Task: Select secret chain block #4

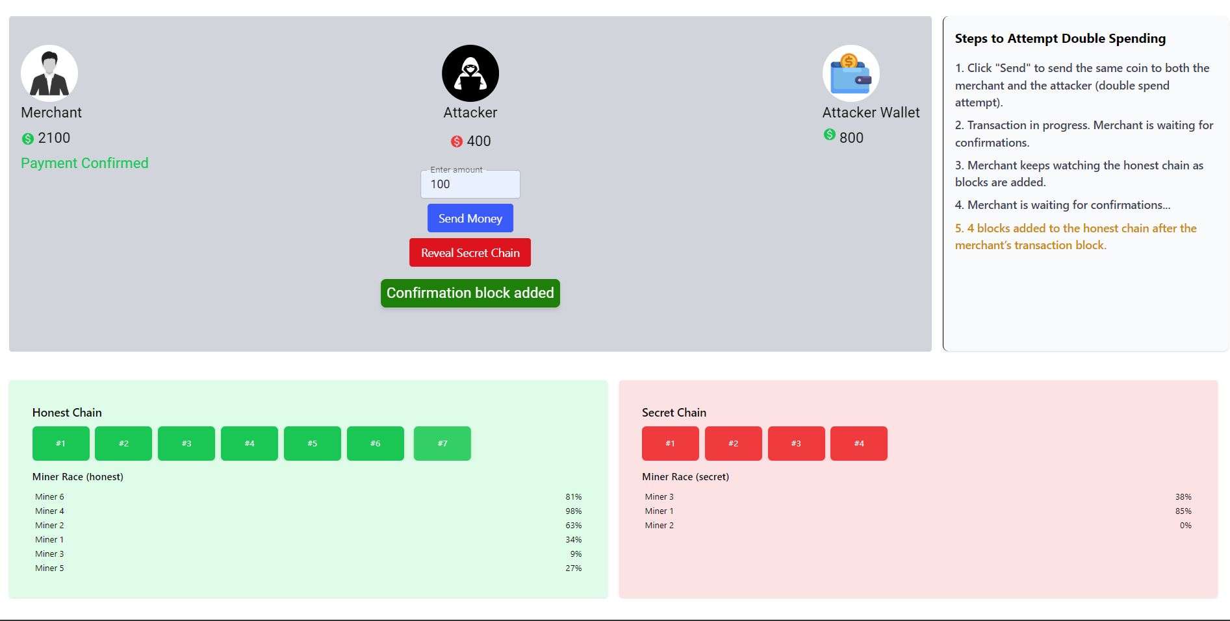Action: [859, 444]
